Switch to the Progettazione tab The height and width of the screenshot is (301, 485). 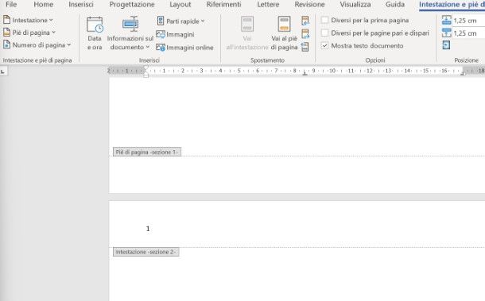point(132,5)
